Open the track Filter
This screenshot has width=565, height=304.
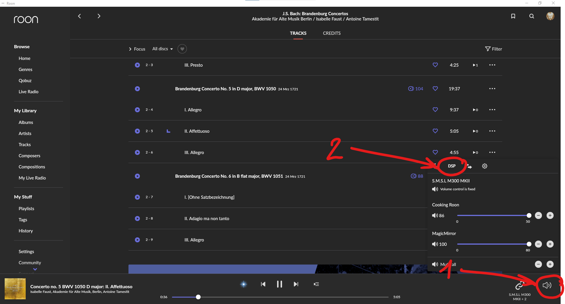pyautogui.click(x=493, y=49)
